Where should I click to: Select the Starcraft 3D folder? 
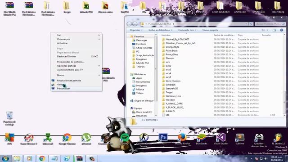coord(172,89)
